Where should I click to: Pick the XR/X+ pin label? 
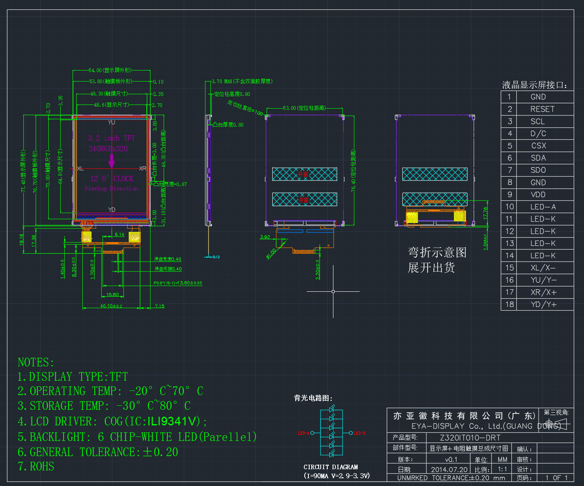pyautogui.click(x=543, y=292)
